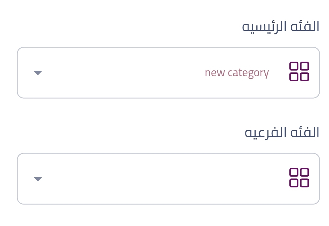Click the selected 'new category' value
The image size is (329, 226).
tap(236, 73)
